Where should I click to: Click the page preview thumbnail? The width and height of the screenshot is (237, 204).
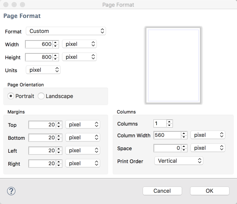173,65
